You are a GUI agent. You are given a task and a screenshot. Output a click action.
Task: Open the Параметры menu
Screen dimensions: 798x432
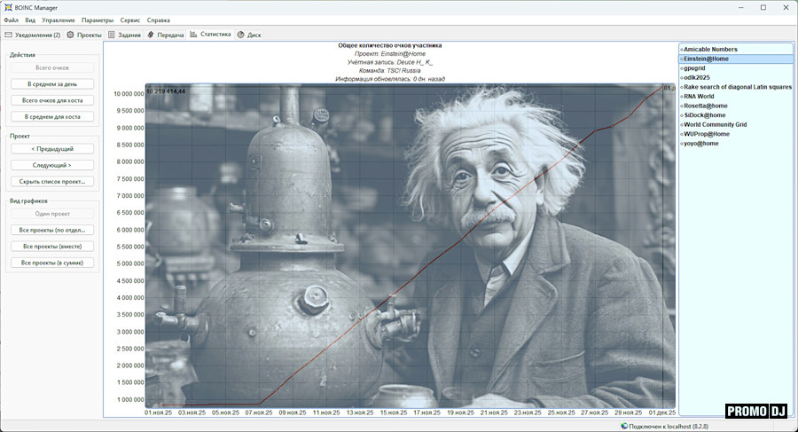[x=97, y=20]
